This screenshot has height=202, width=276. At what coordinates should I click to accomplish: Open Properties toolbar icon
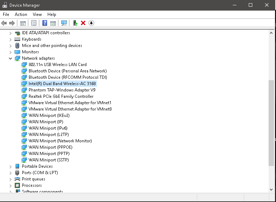click(34, 23)
